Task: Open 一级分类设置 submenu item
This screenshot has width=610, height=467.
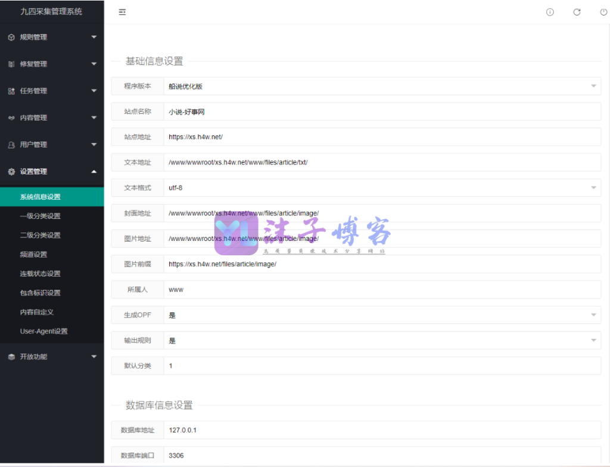Action: pos(52,216)
